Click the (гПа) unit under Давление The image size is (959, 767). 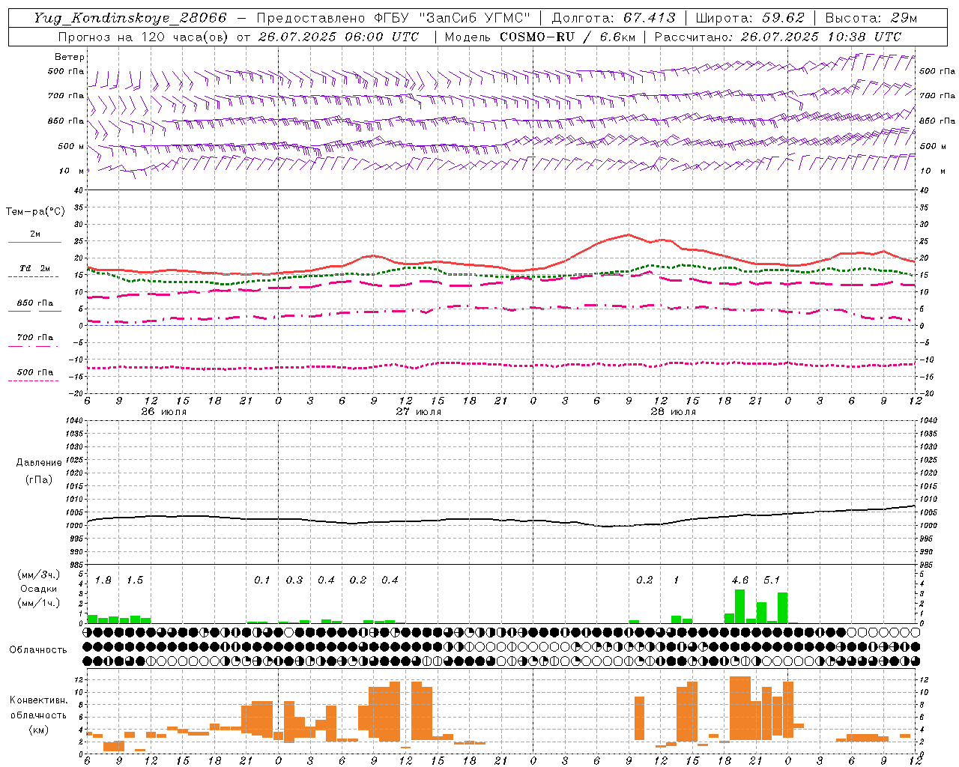39,479
